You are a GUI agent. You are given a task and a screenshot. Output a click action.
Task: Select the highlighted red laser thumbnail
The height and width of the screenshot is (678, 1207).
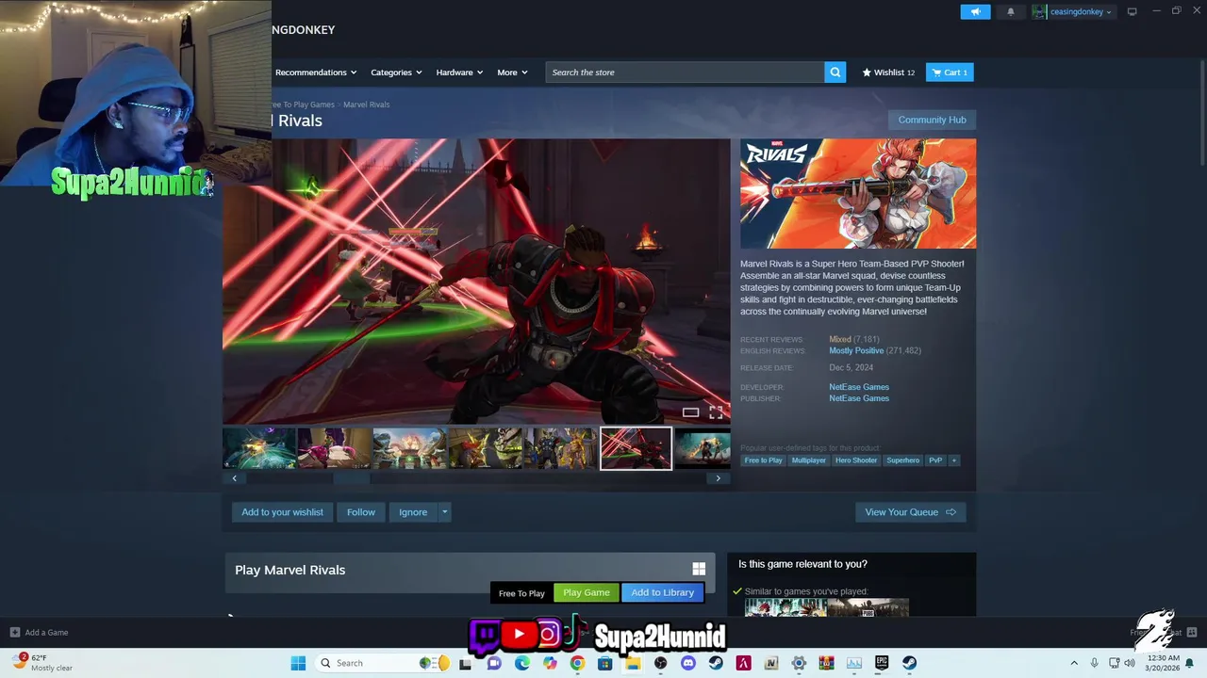tap(636, 448)
